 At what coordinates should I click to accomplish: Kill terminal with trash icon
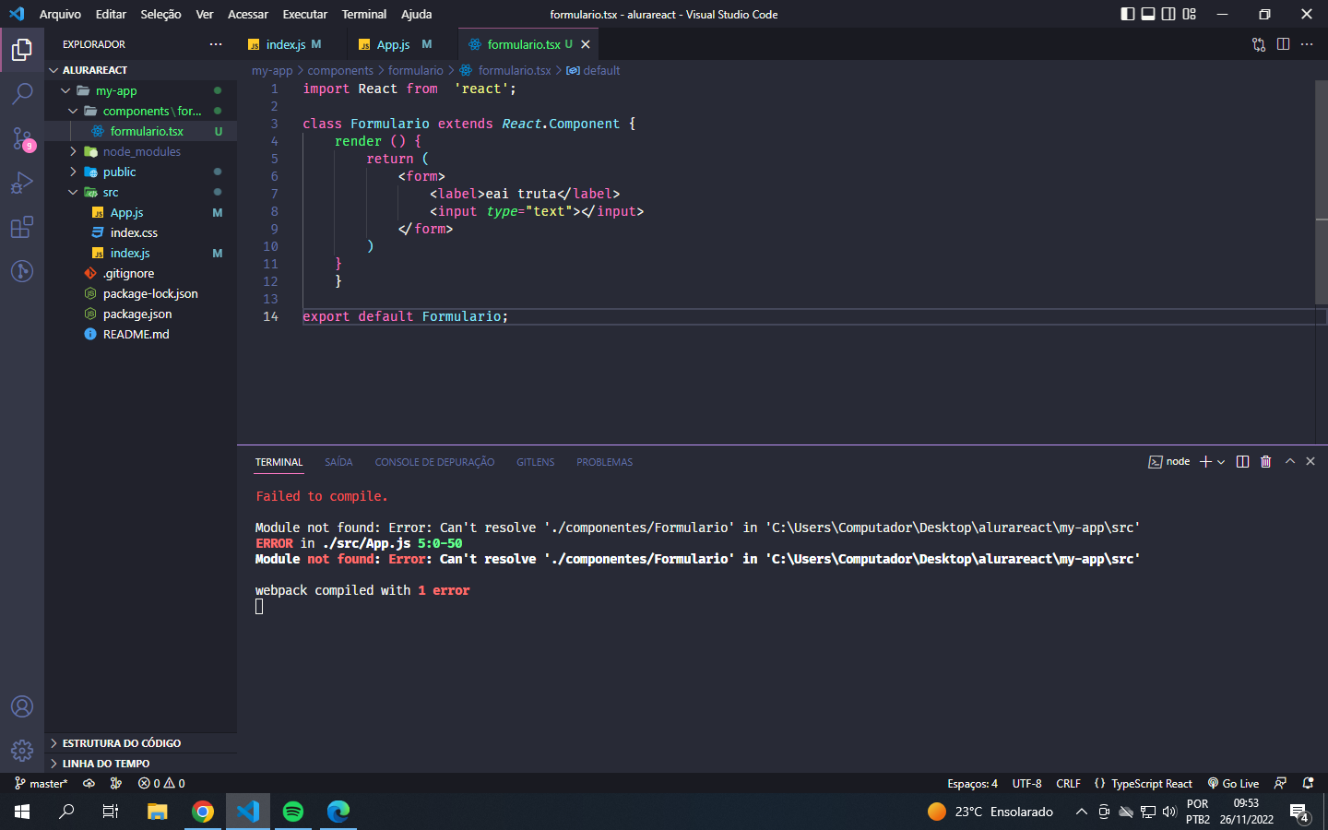pyautogui.click(x=1266, y=461)
